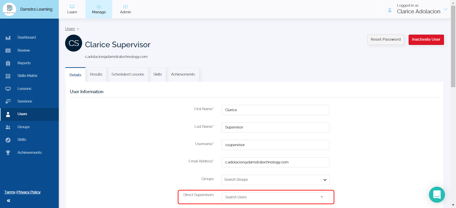456x208 pixels.
Task: Click the Review calendar icon
Action: [8, 51]
